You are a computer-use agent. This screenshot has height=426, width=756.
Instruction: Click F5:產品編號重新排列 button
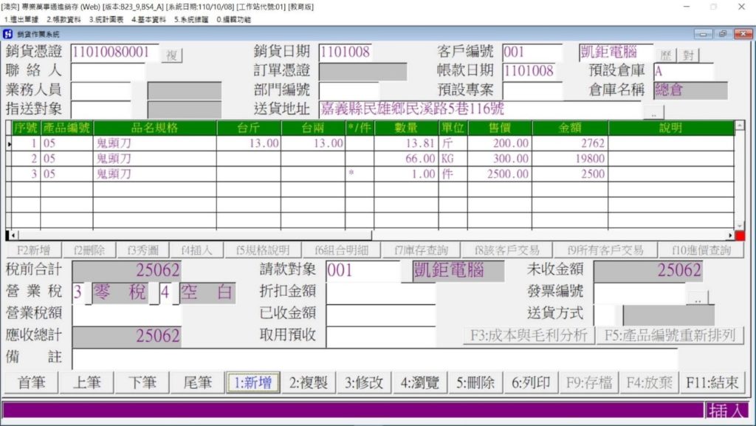click(670, 335)
